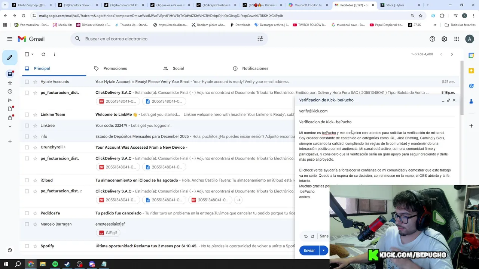Open Todos los favoritos folder
This screenshot has height=269, width=479.
tap(460, 25)
